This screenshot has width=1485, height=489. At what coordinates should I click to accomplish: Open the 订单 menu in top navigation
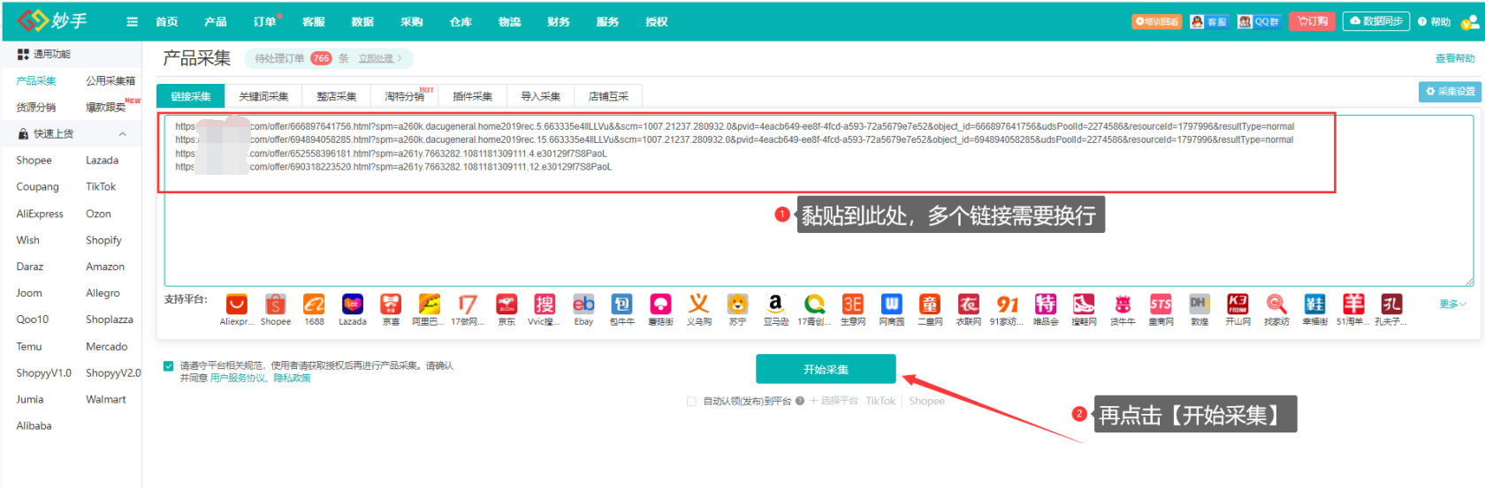point(264,22)
